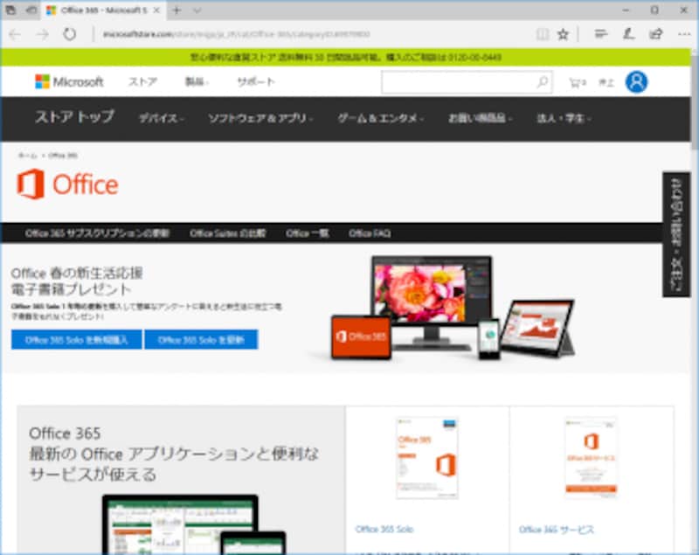Open ストア link in Microsoft header

click(142, 81)
